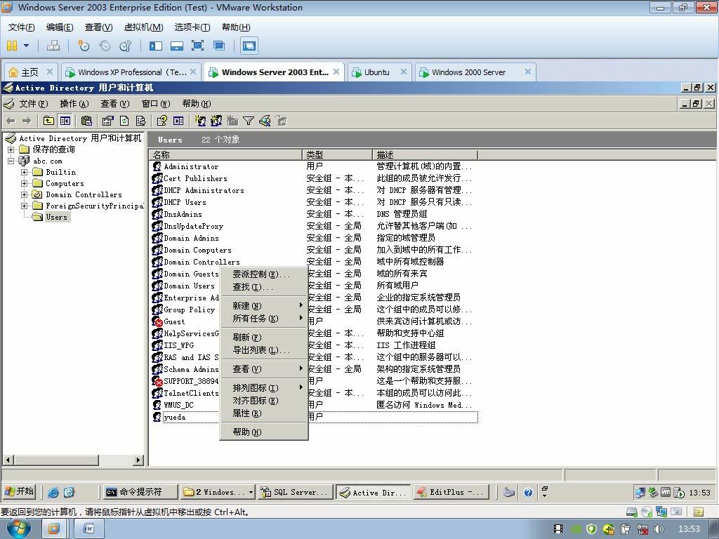The height and width of the screenshot is (539, 719).
Task: Open VMware 虚拟机(M) menu
Action: click(143, 27)
